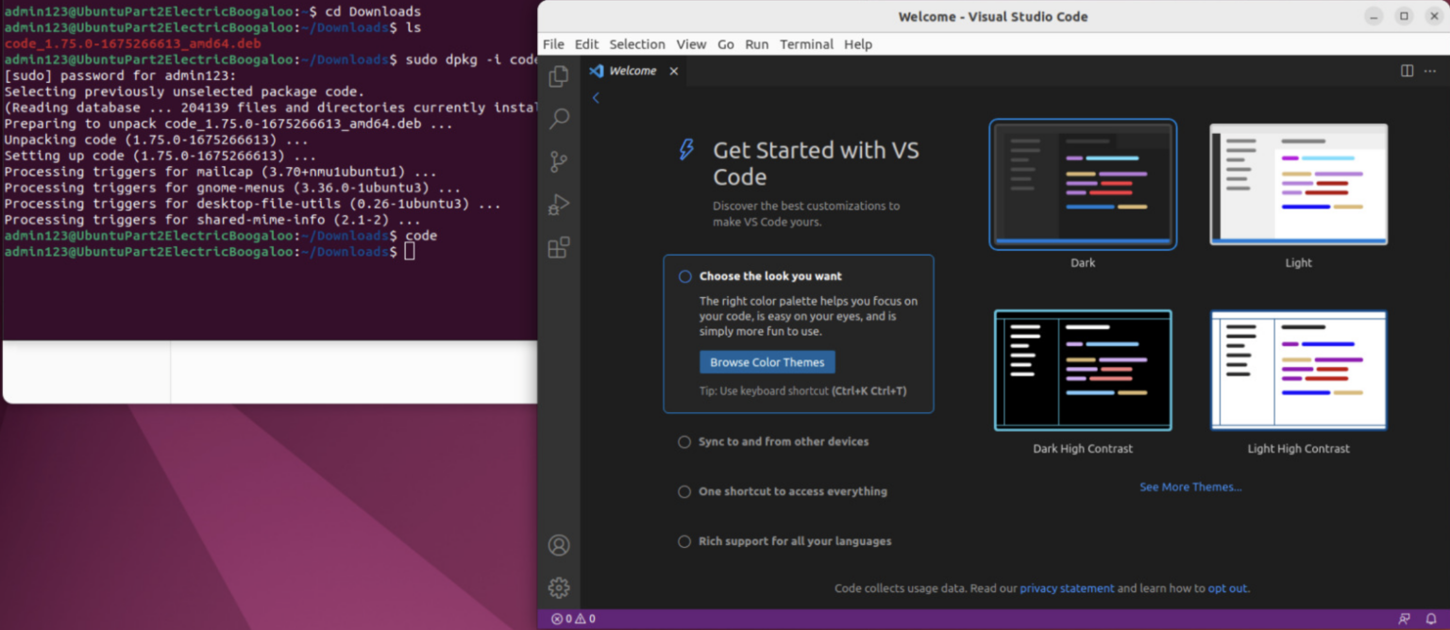Switch to the Welcome tab
The image size is (1450, 630).
631,71
